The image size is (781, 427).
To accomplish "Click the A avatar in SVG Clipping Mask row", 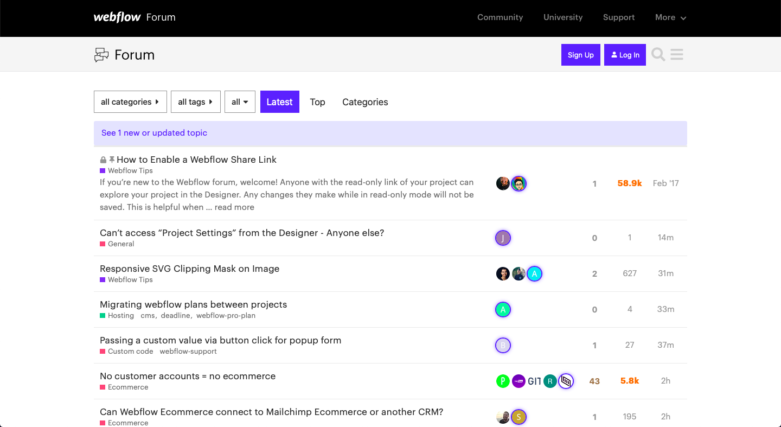I will [x=535, y=273].
